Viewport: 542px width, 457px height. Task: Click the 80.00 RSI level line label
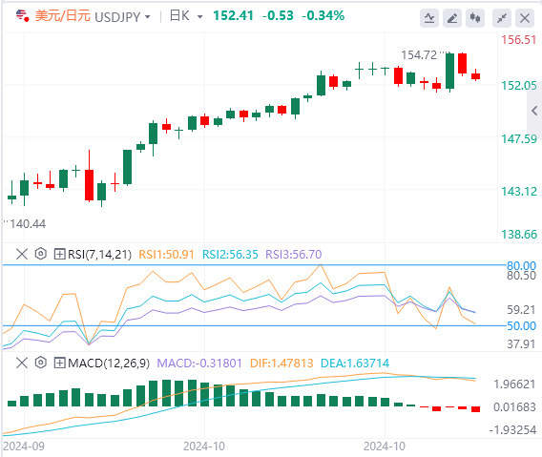pos(521,265)
